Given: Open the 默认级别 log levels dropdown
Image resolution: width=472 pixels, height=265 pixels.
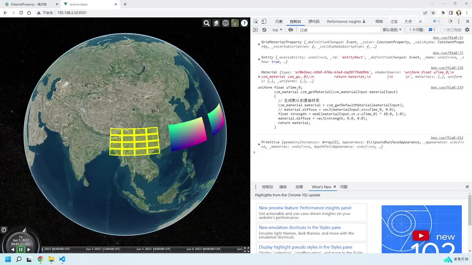Looking at the screenshot, I should tap(392, 30).
